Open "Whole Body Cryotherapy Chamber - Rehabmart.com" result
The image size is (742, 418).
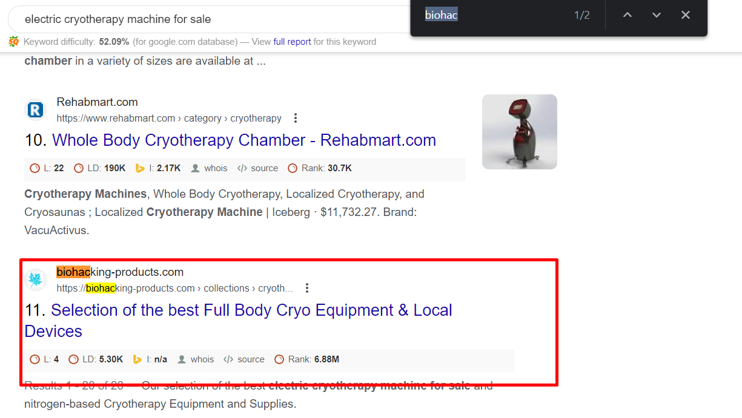[x=244, y=140]
